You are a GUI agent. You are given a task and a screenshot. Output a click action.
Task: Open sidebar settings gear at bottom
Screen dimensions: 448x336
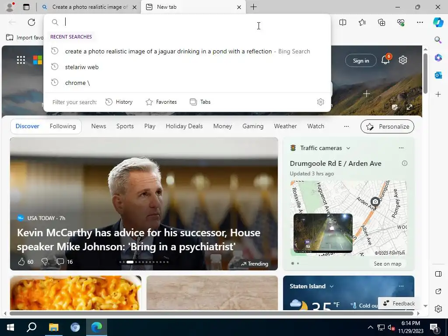[x=438, y=309]
